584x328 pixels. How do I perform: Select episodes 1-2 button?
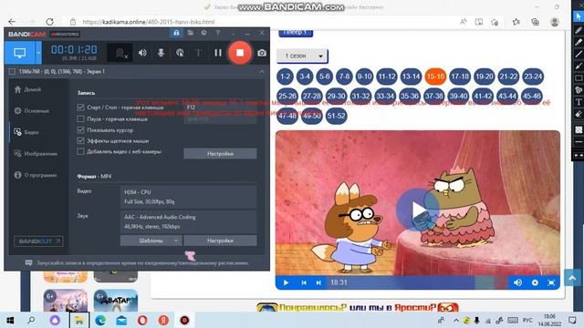coord(286,77)
